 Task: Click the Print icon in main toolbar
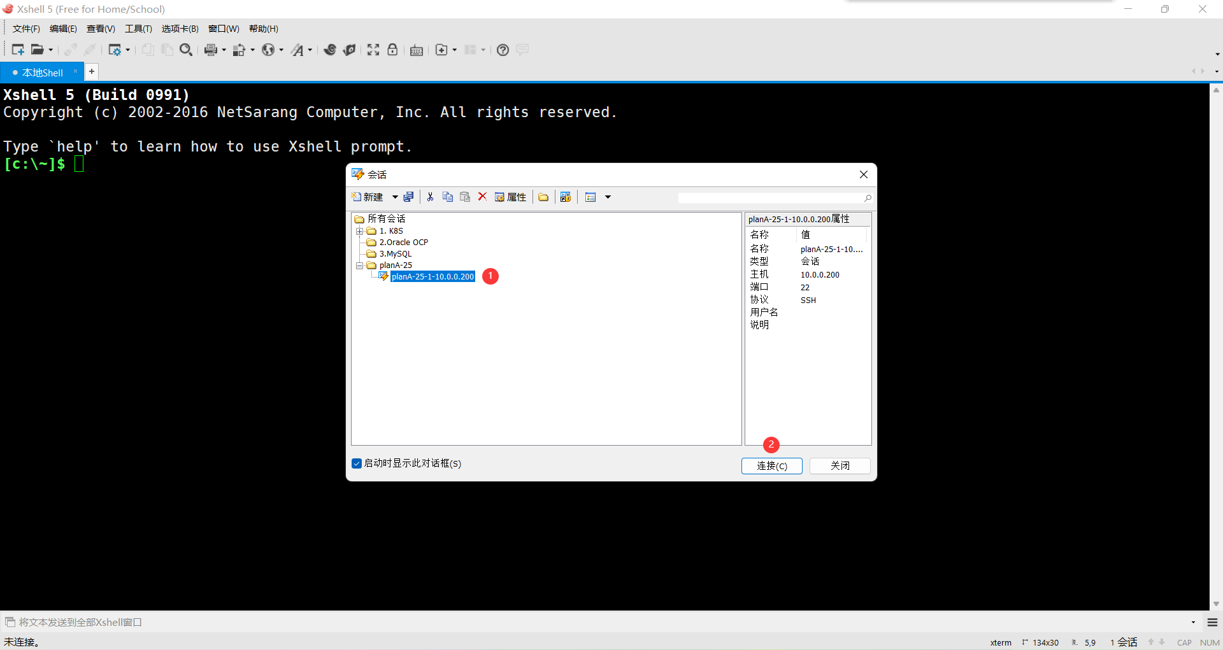click(211, 50)
